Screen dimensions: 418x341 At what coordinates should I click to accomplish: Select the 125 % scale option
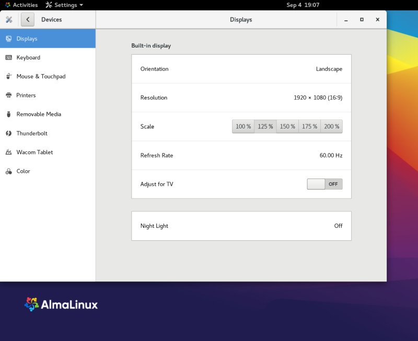pos(265,126)
